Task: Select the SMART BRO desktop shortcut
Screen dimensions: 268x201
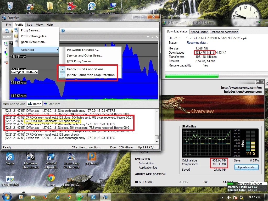Action: tap(10, 181)
